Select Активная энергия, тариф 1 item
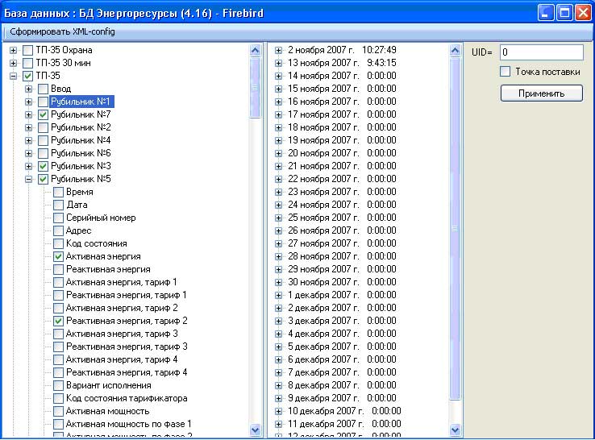 (x=122, y=282)
